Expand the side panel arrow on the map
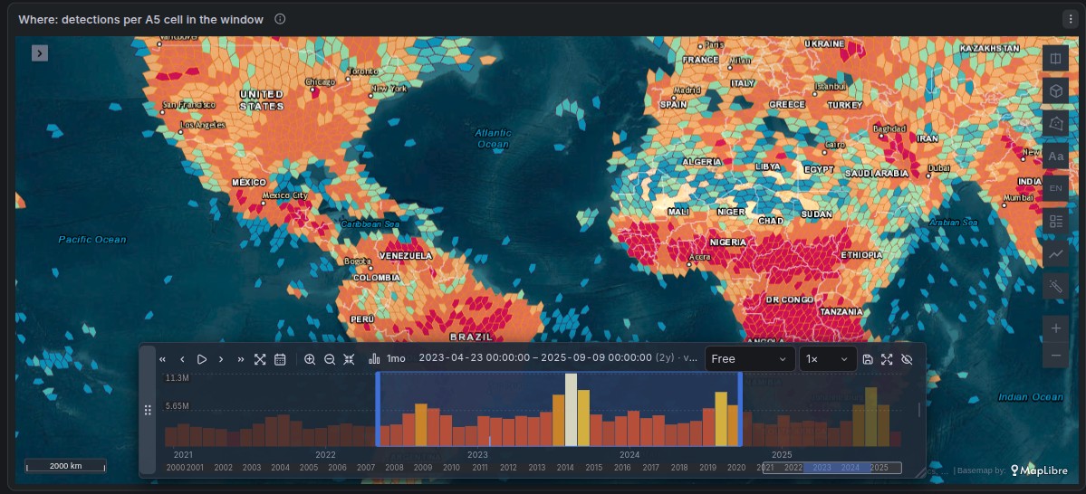This screenshot has width=1086, height=494. click(x=40, y=52)
